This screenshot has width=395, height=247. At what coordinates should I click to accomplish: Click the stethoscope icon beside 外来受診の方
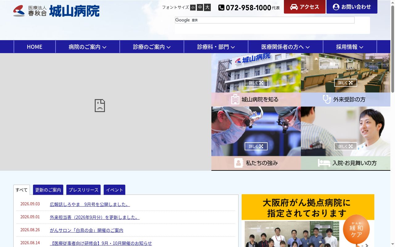(x=327, y=99)
